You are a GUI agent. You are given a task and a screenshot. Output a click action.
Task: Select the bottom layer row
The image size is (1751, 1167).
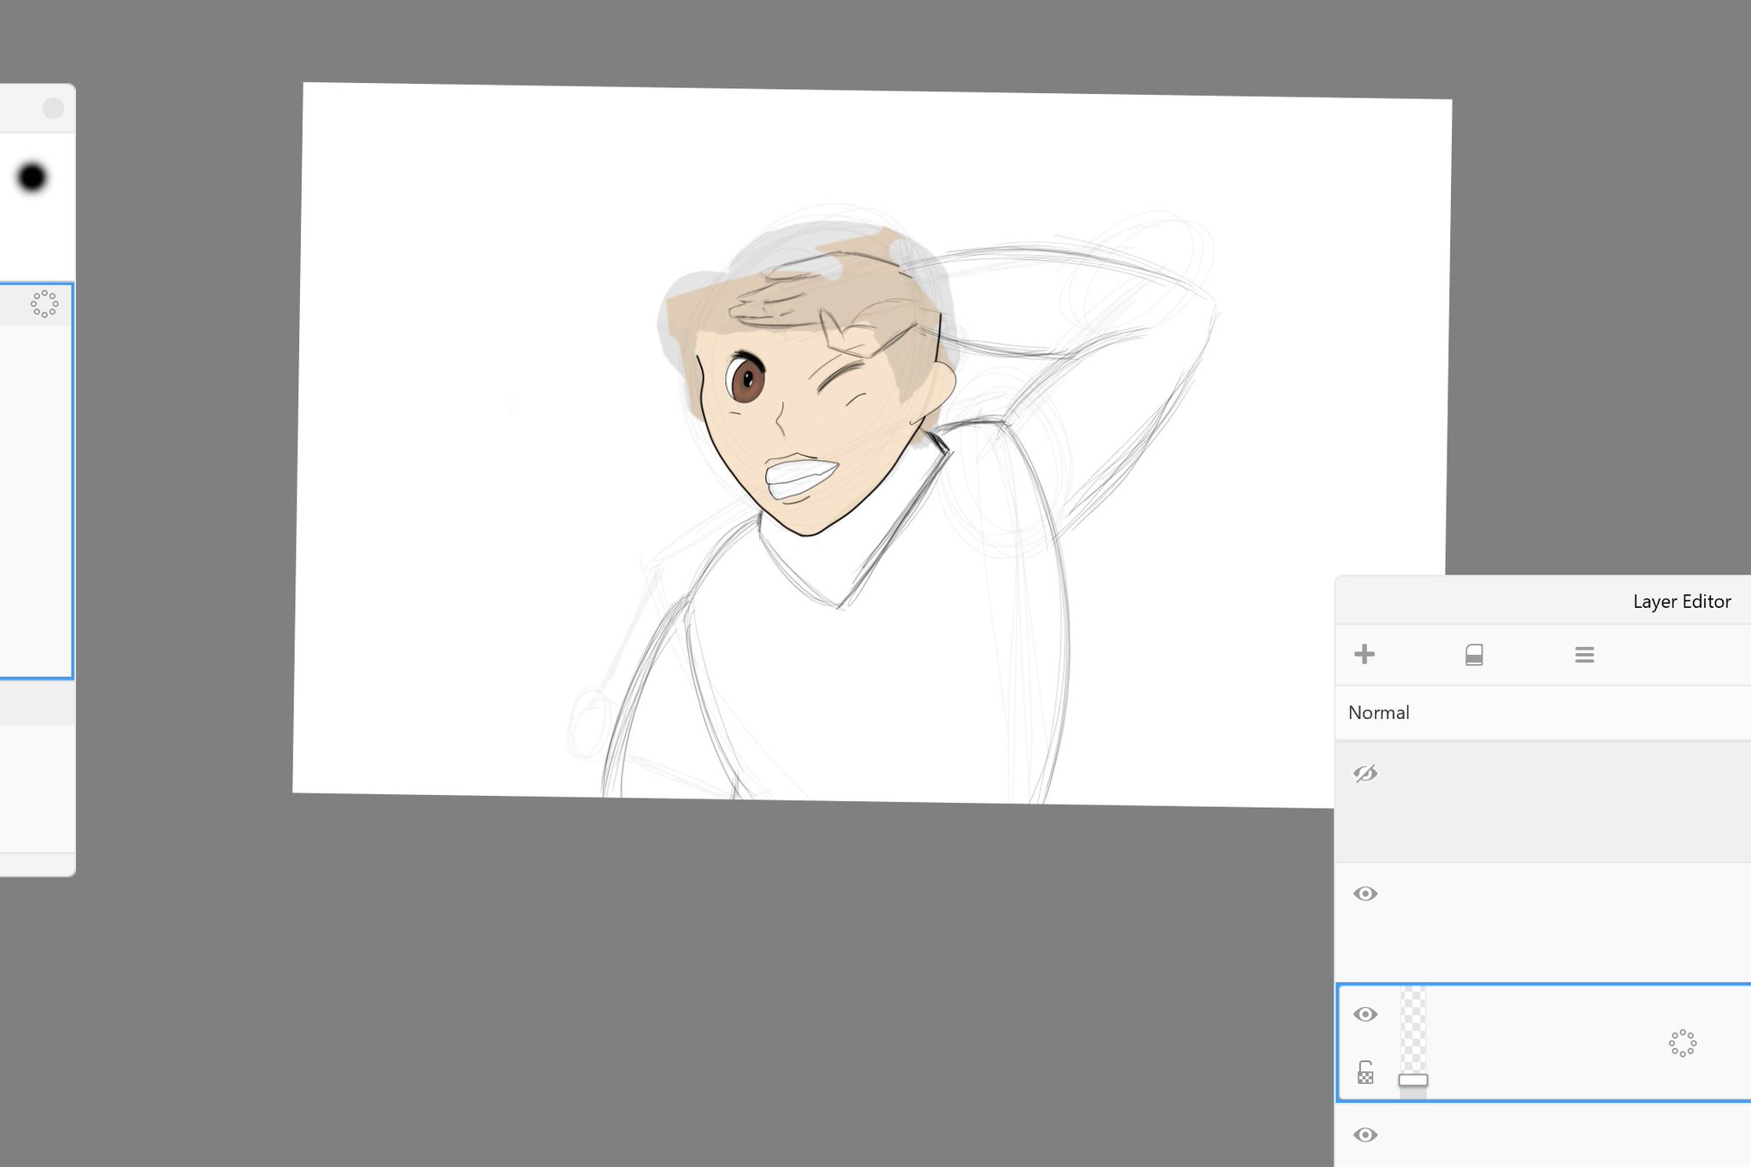click(1539, 1135)
